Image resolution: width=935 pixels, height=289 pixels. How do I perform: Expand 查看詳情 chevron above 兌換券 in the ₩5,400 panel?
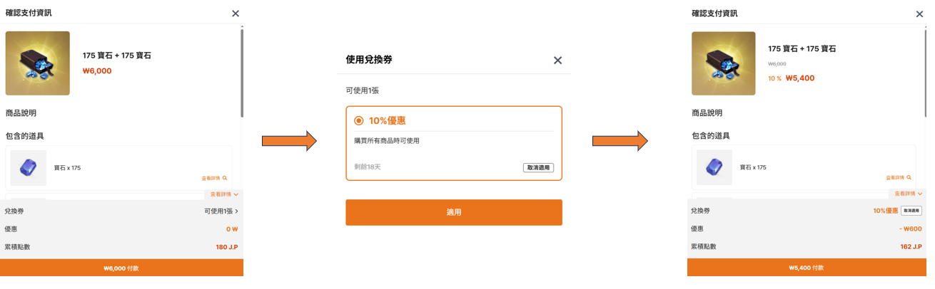[920, 194]
